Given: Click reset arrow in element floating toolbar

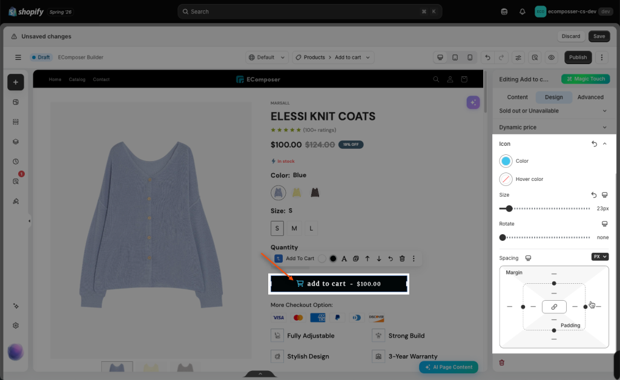Looking at the screenshot, I should [391, 258].
